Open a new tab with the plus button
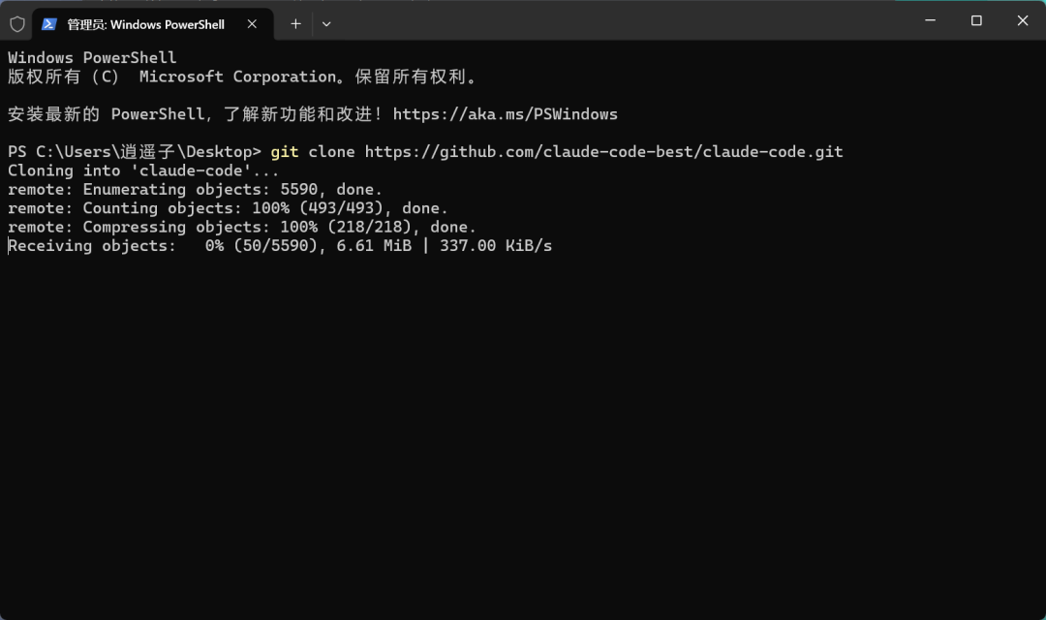Image resolution: width=1046 pixels, height=620 pixels. tap(295, 24)
